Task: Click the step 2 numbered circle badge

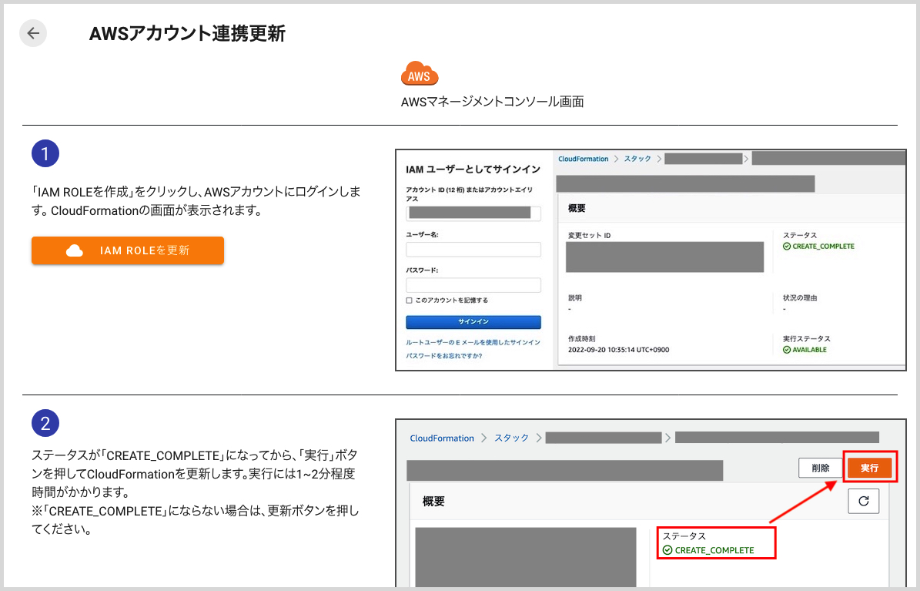Action: tap(45, 422)
